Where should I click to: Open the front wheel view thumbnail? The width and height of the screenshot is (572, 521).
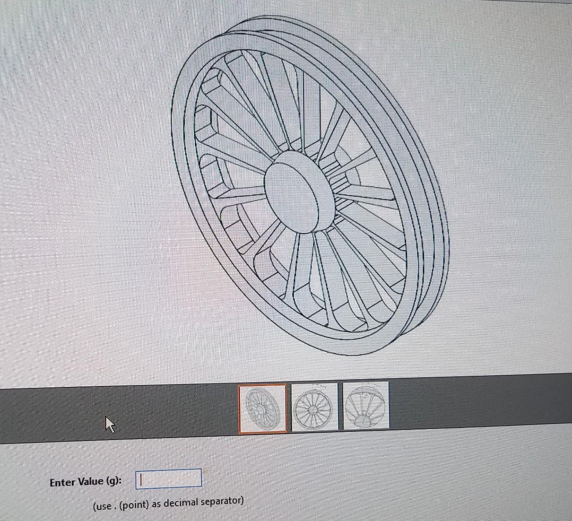[314, 408]
